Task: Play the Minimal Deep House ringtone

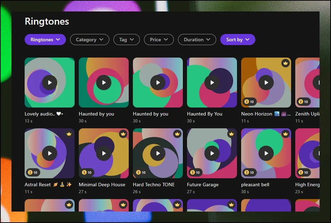Action: coord(104,153)
